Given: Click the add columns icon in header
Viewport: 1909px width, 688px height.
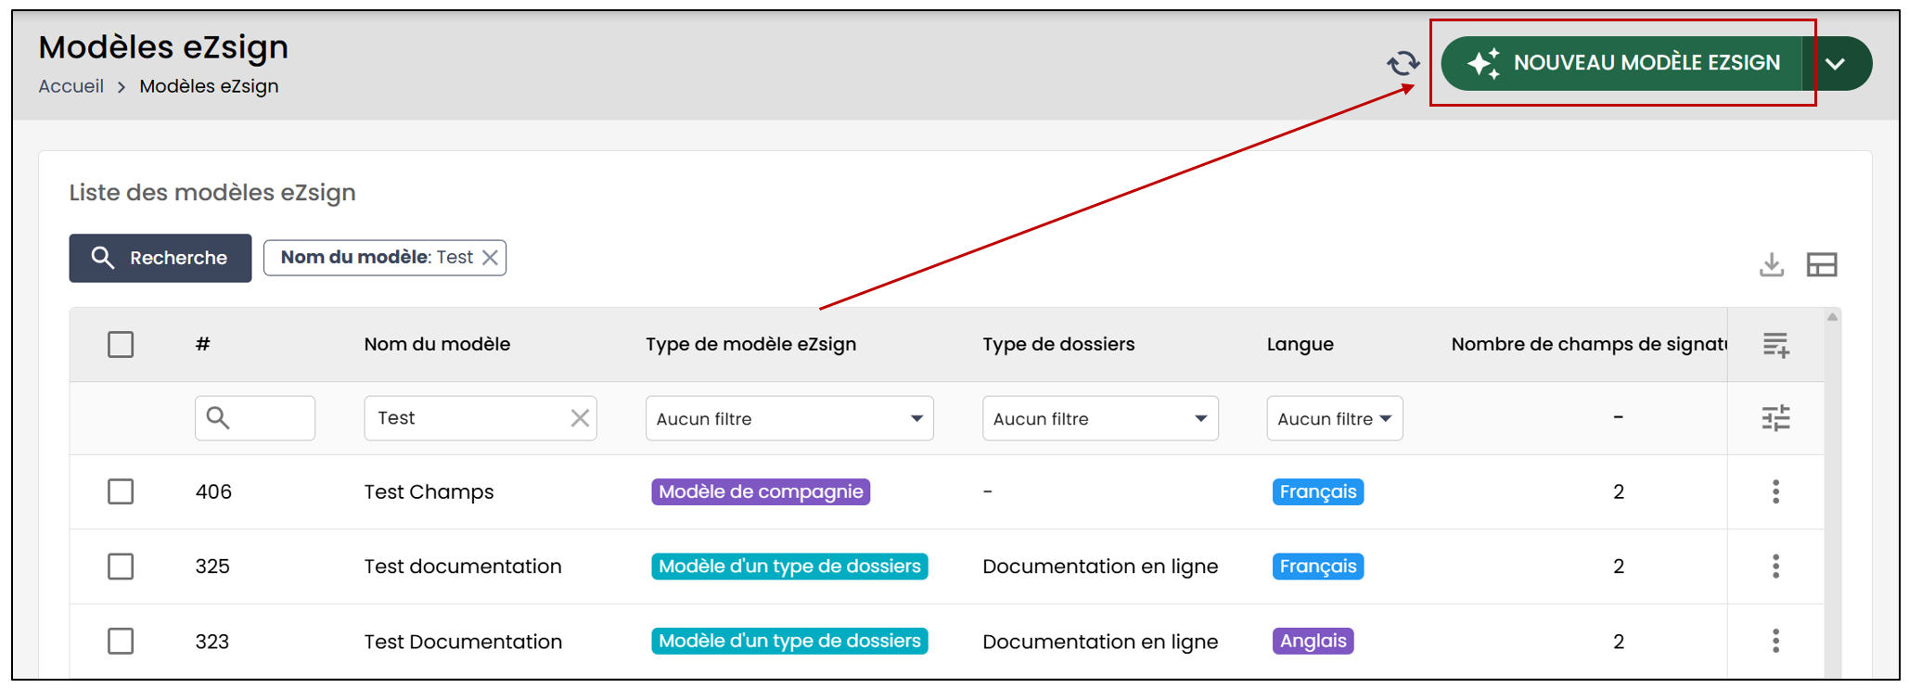Looking at the screenshot, I should click(1776, 345).
